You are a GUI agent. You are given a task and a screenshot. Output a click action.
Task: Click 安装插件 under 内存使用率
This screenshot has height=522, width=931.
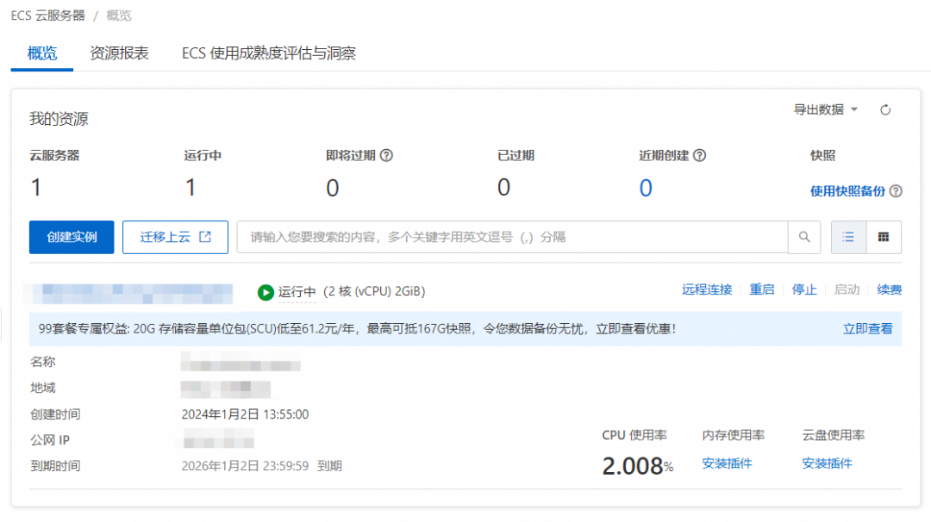click(x=727, y=463)
